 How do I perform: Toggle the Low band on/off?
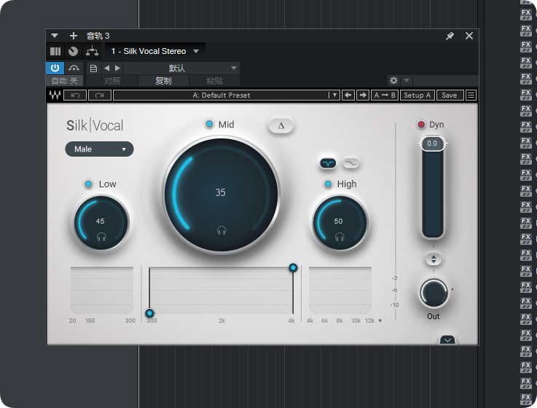coord(88,184)
